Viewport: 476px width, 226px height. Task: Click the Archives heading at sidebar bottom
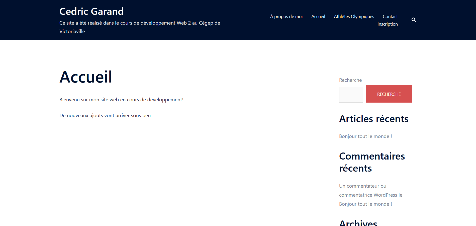pyautogui.click(x=358, y=223)
